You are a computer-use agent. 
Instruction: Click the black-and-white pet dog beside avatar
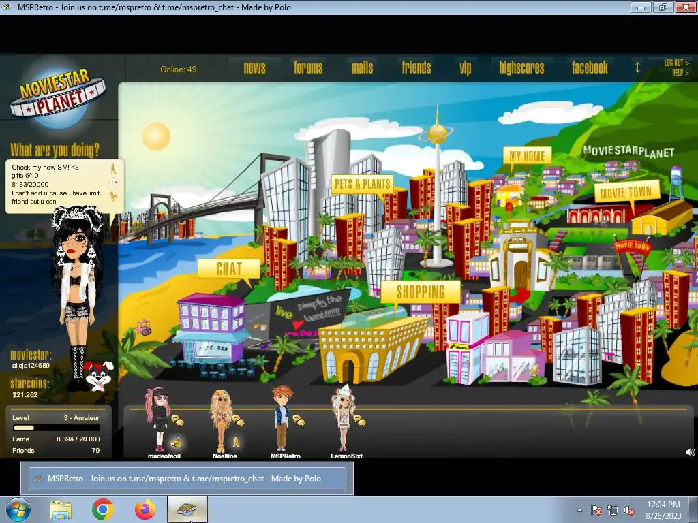click(x=98, y=375)
